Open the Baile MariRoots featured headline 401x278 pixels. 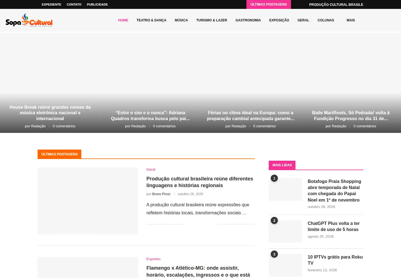point(351,116)
